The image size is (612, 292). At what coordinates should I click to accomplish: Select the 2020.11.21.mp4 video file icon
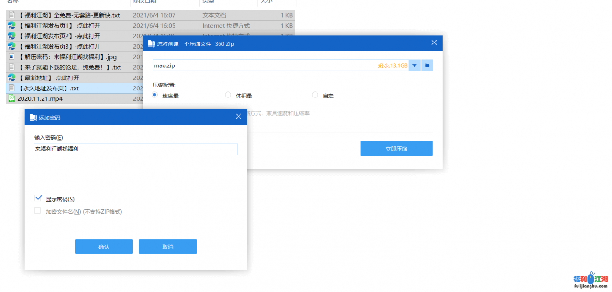11,98
